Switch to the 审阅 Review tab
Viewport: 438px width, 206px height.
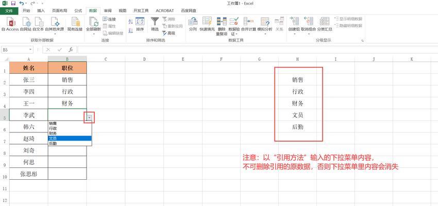108,11
